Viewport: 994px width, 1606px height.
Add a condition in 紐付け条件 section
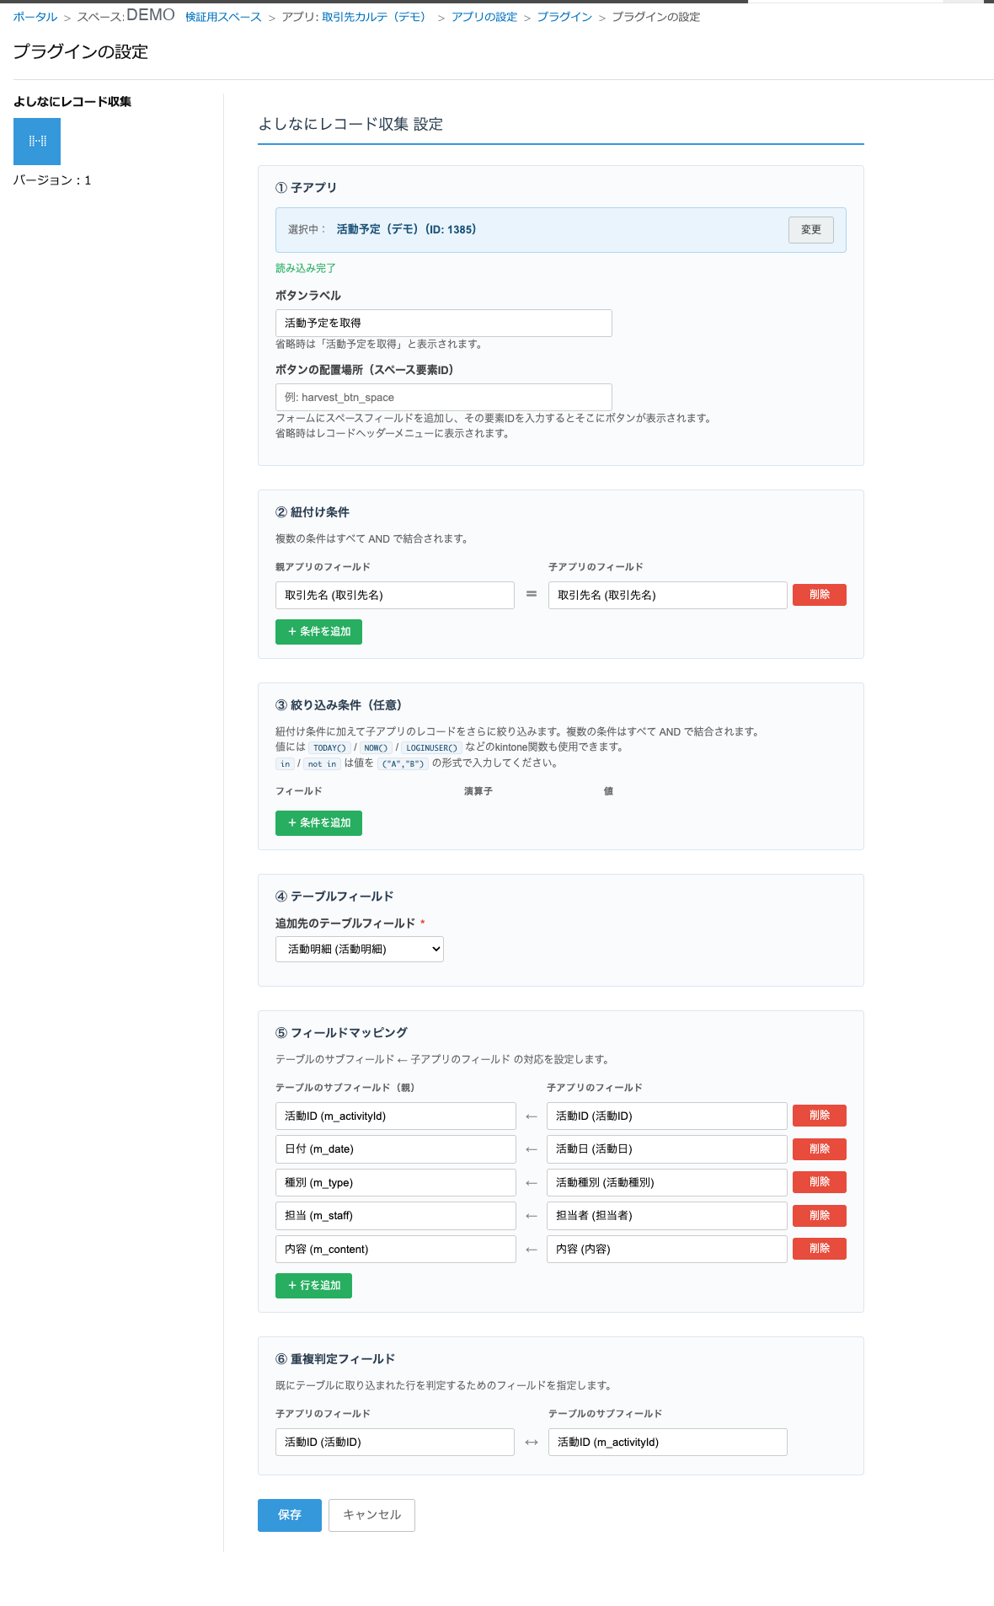(318, 632)
